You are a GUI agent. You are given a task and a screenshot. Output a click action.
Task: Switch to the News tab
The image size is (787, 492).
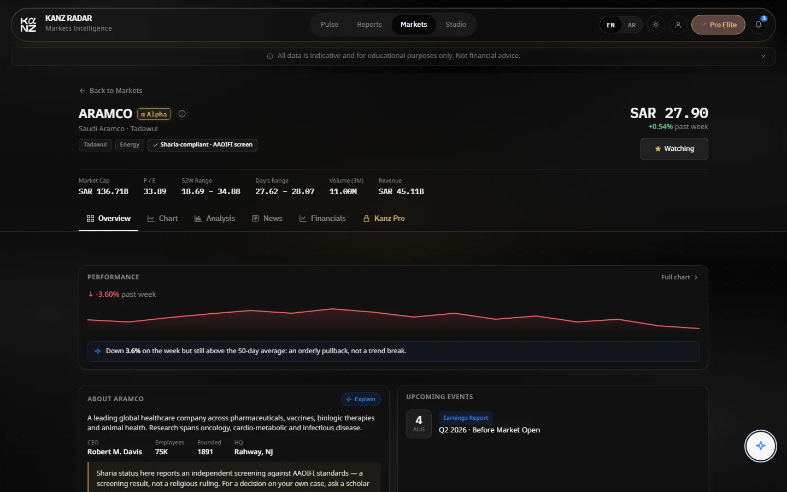[x=267, y=219]
